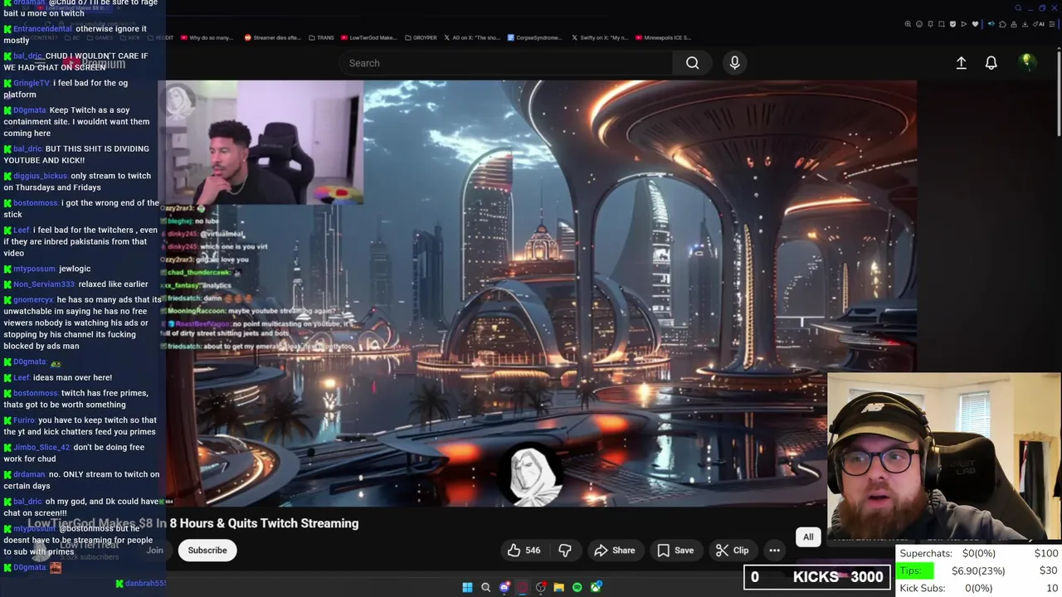Screen dimensions: 1062x597
Task: Click chat username gnomercyx
Action: click(x=33, y=299)
